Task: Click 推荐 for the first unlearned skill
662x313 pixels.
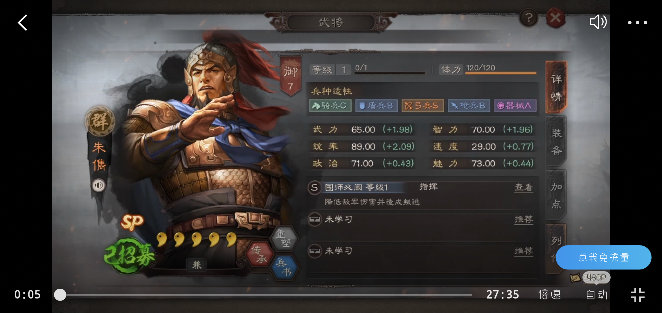Action: coord(524,219)
